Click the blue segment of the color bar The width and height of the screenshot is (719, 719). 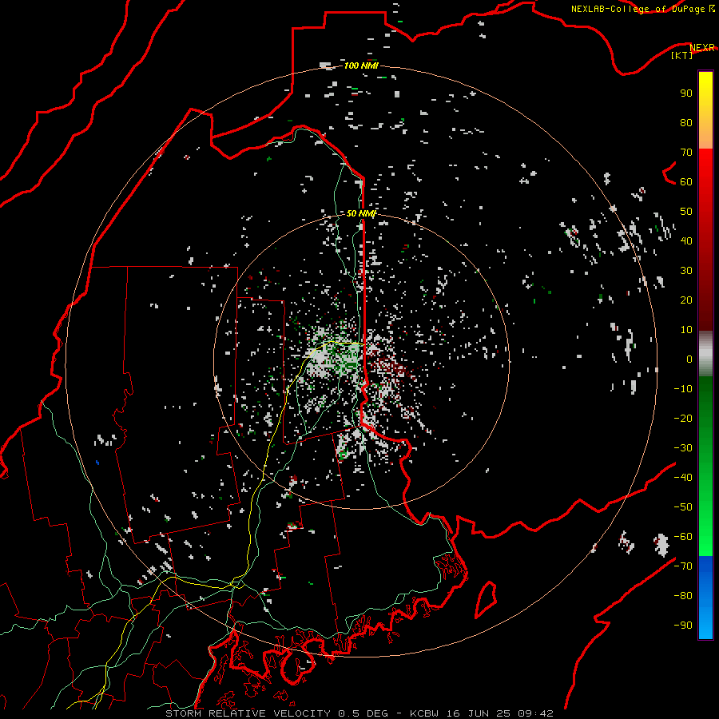click(x=705, y=598)
